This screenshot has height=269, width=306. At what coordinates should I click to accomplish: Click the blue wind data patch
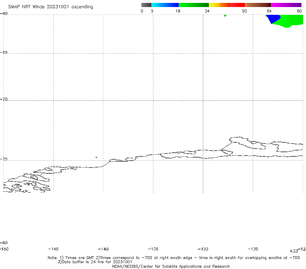click(x=273, y=19)
